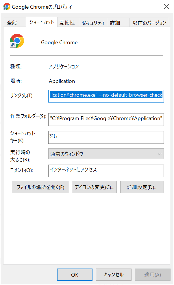The height and width of the screenshot is (285, 174).
Task: Click the 作業フォルダー input field
Action: [x=106, y=120]
